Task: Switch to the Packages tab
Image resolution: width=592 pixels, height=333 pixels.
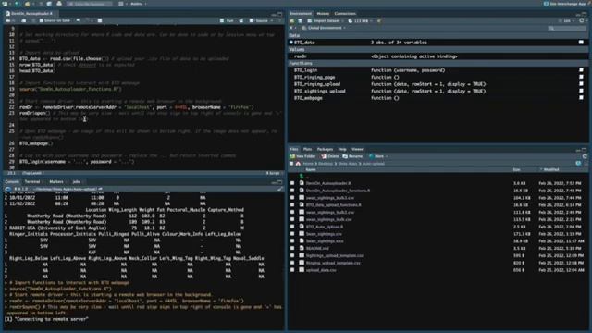Action: 325,149
